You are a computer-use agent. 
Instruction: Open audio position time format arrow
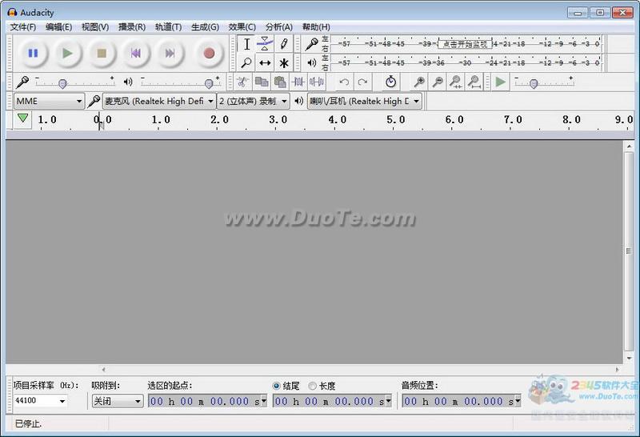[518, 401]
